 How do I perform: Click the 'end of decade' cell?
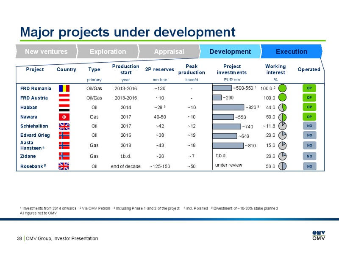(125, 166)
